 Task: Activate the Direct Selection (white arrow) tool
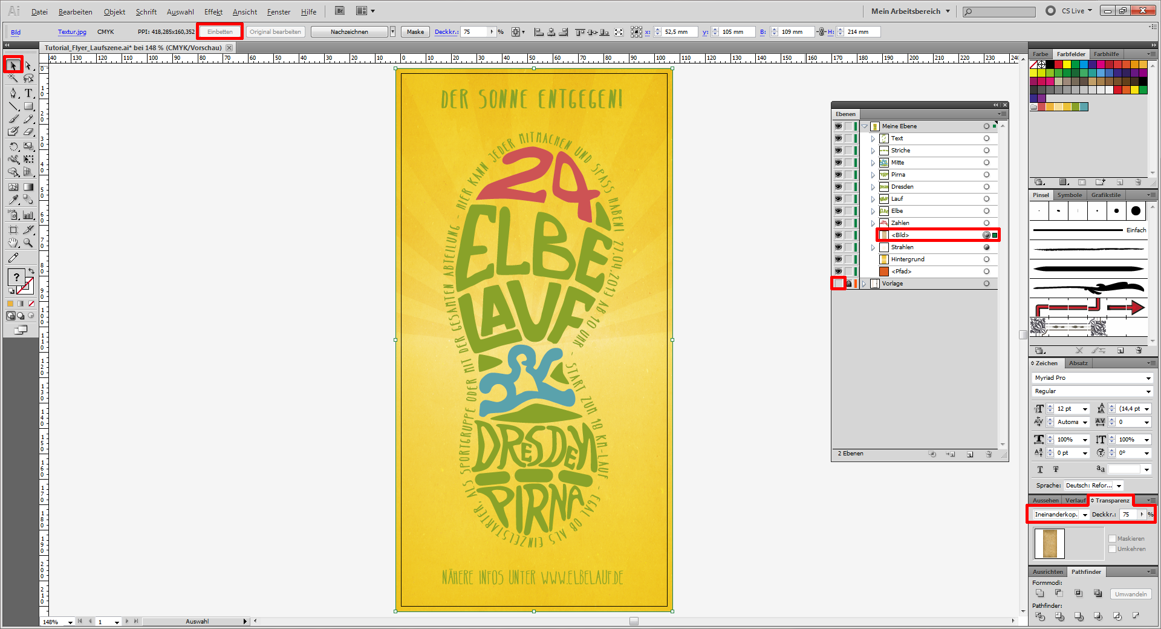pyautogui.click(x=28, y=65)
